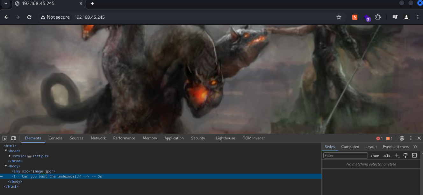The width and height of the screenshot is (423, 195).
Task: Open the tab search dropdown arrow
Action: pyautogui.click(x=5, y=3)
